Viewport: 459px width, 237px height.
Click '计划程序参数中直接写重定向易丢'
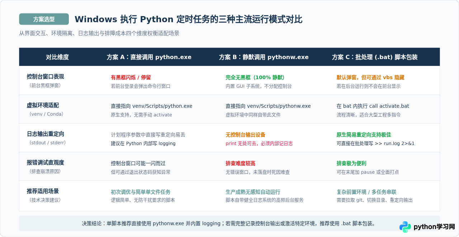(148, 135)
